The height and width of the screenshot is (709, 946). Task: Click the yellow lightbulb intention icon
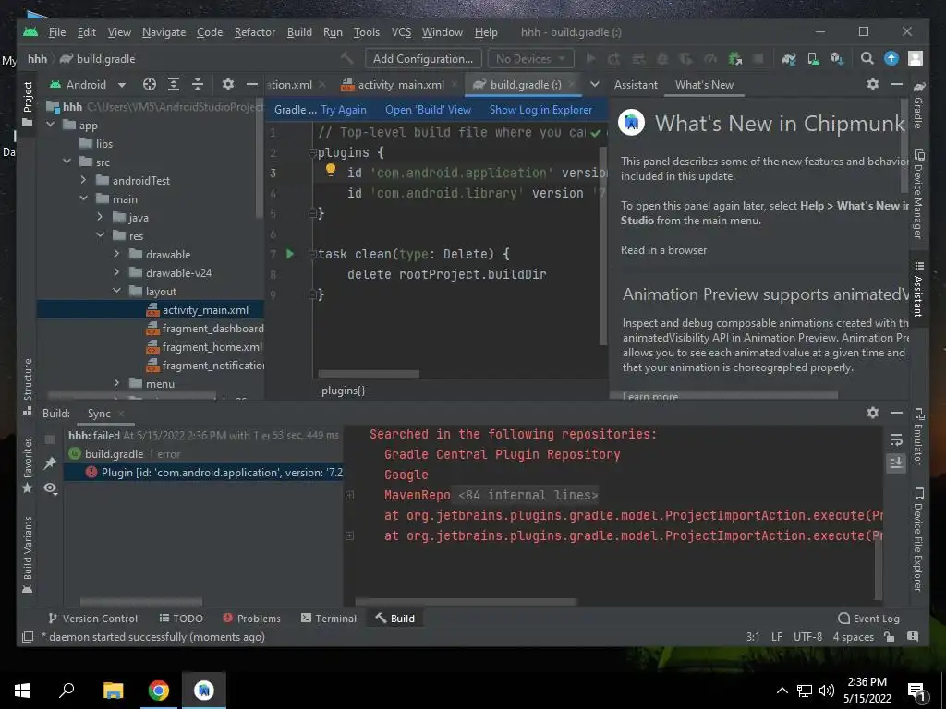pyautogui.click(x=330, y=170)
